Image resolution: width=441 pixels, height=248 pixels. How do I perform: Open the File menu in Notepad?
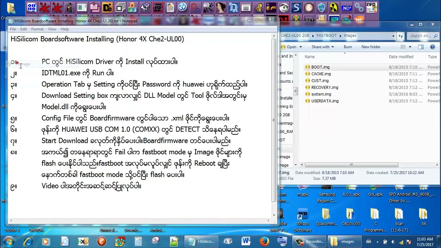tap(13, 29)
